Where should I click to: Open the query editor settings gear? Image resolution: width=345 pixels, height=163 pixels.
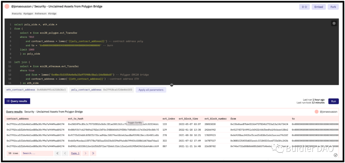click(334, 23)
